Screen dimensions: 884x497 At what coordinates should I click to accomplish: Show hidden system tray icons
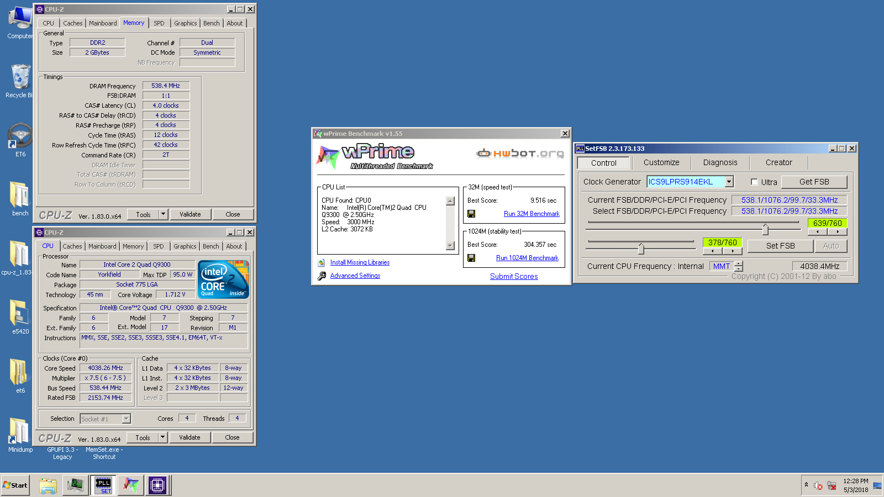(x=806, y=485)
